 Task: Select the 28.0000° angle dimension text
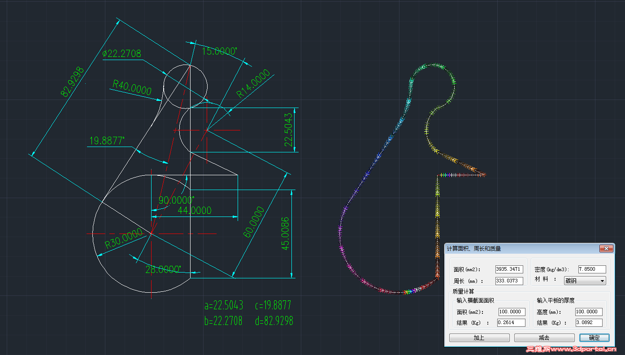click(x=163, y=269)
